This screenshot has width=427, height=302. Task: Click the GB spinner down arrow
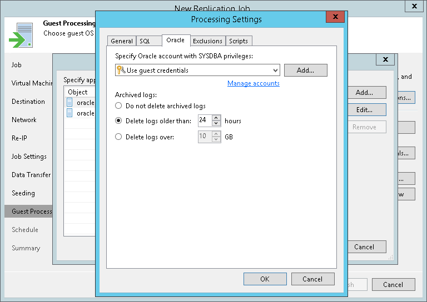click(x=216, y=139)
